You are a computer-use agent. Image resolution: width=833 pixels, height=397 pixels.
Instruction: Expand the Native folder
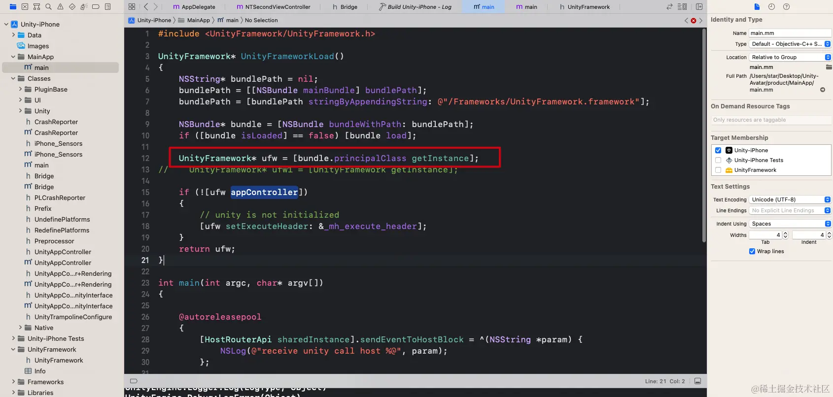(20, 328)
